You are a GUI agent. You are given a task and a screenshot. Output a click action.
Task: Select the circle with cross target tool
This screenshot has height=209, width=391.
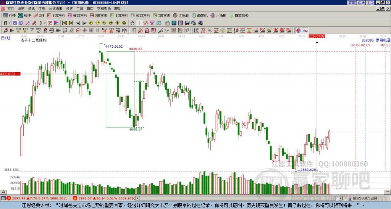78,31
